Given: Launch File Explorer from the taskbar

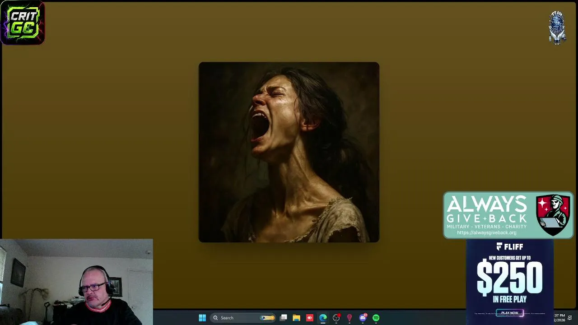Looking at the screenshot, I should tap(296, 318).
